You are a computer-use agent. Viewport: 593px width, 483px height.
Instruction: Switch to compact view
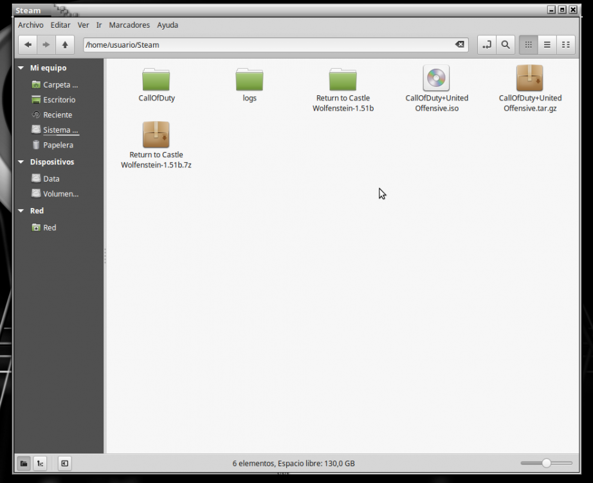click(x=566, y=44)
